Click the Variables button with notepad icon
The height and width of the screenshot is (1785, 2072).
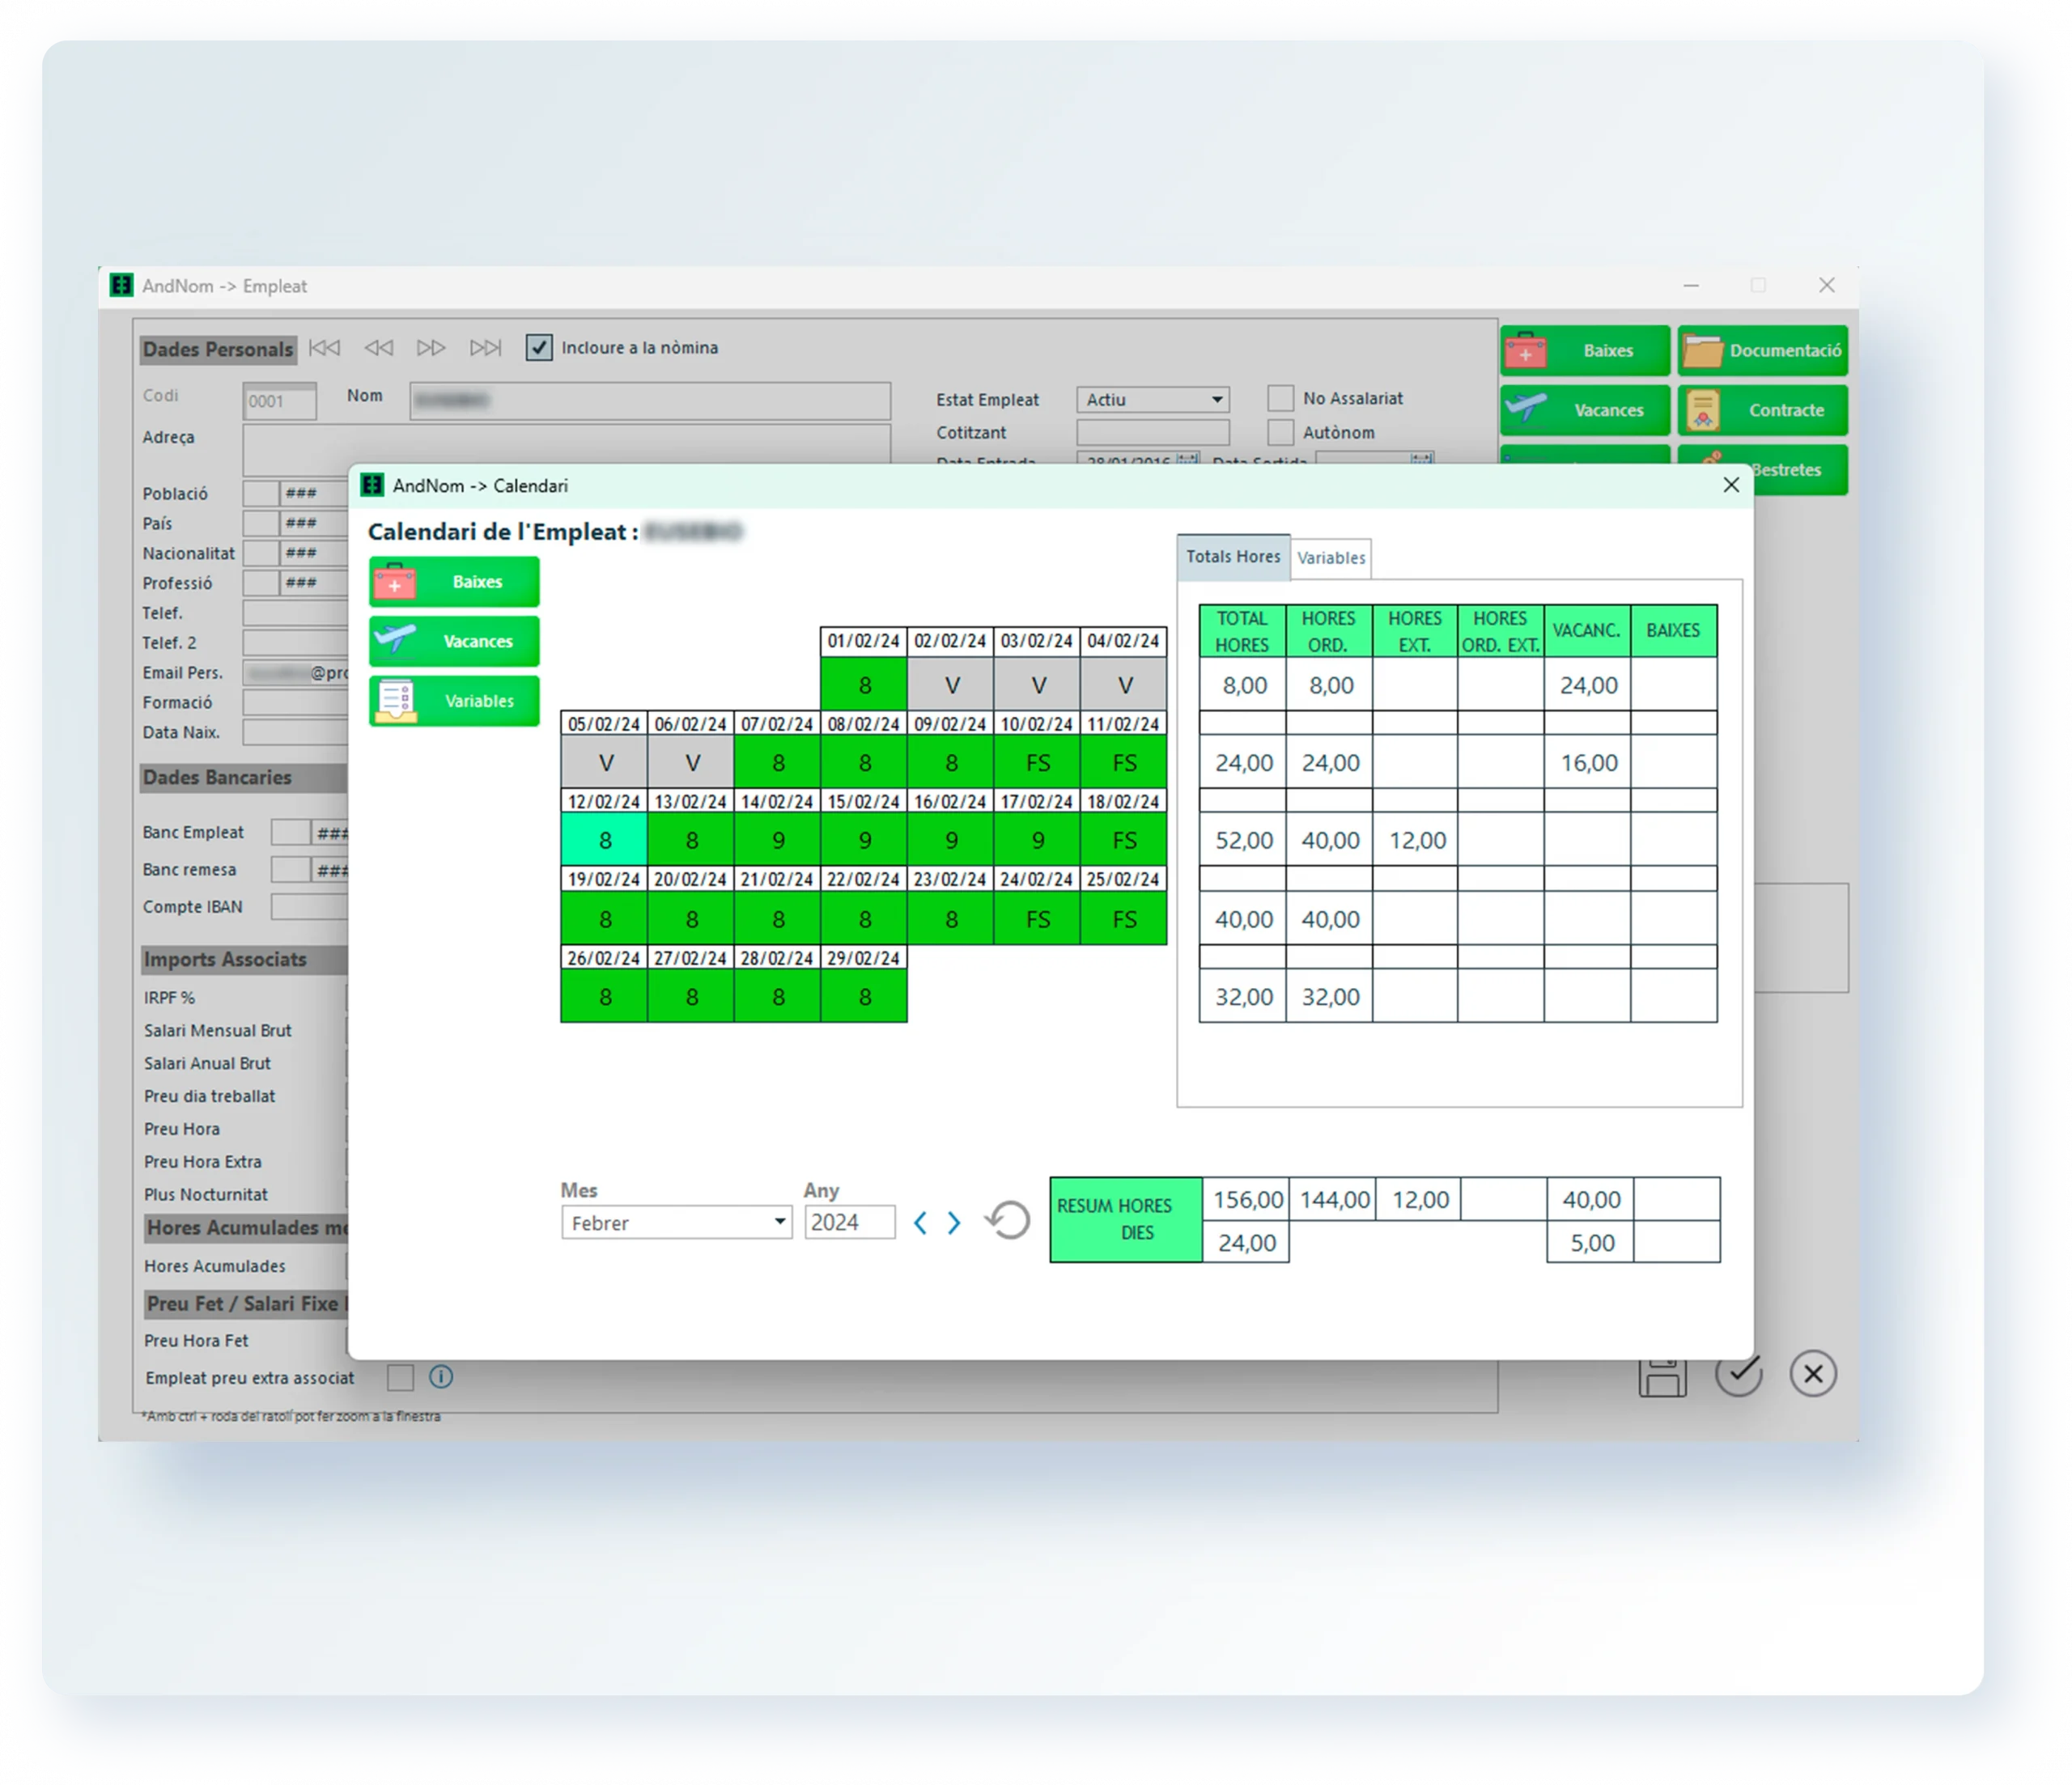453,701
